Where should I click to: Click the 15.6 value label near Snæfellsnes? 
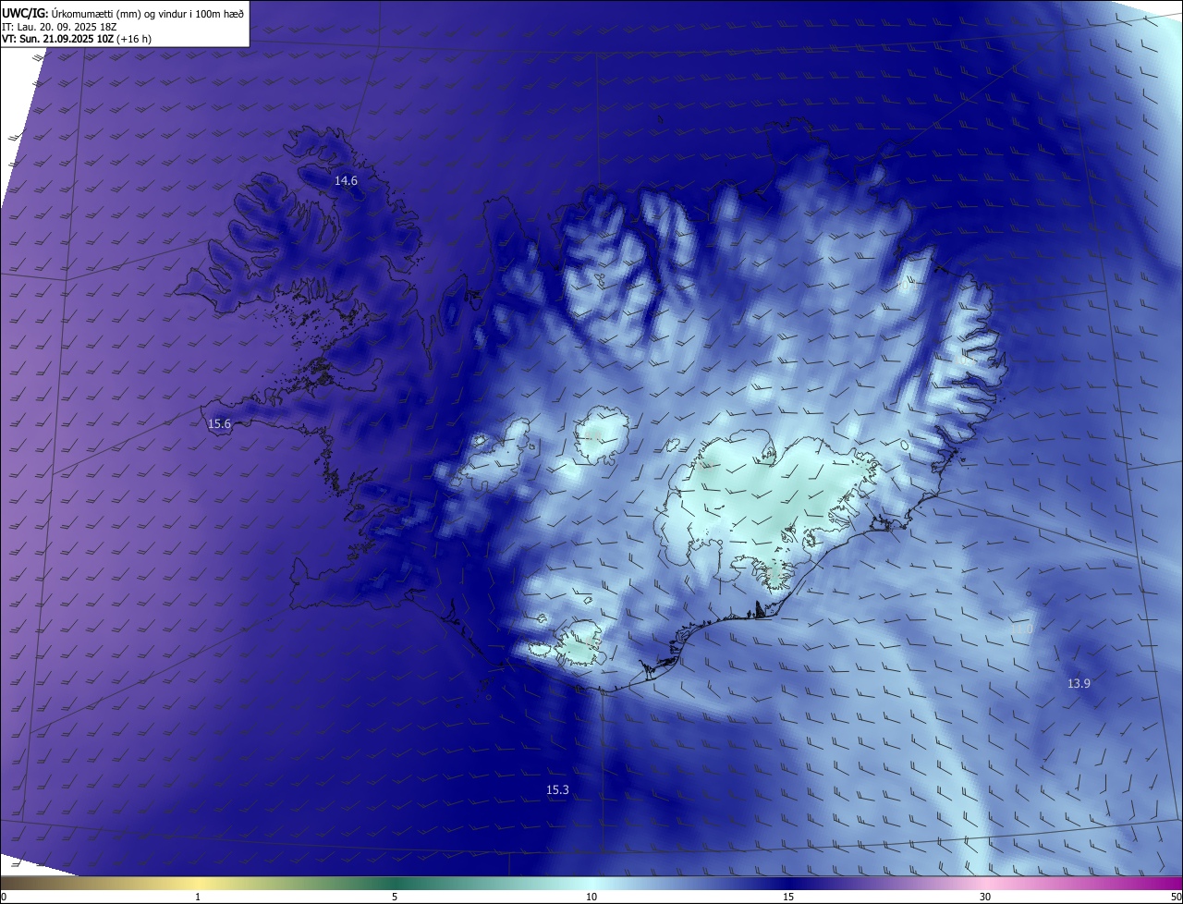(x=219, y=424)
